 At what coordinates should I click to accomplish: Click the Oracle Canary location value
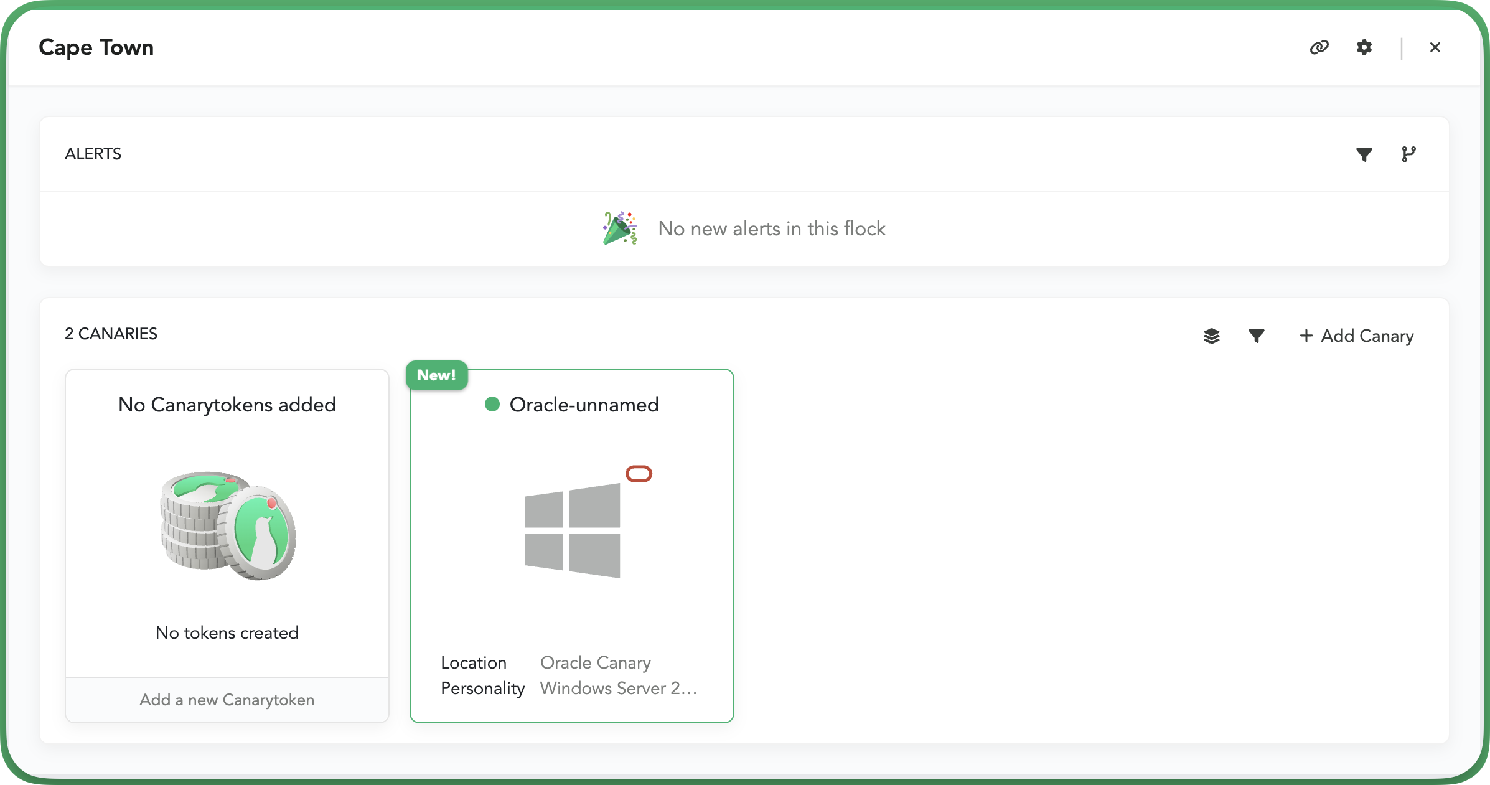[x=596, y=663]
